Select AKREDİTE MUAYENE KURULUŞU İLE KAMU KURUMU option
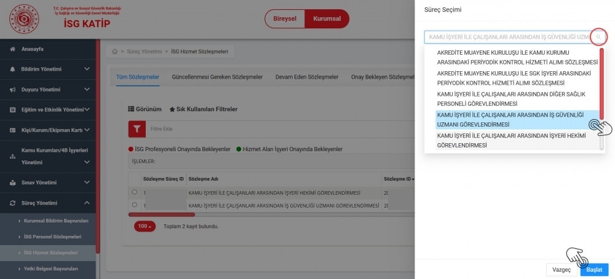Image resolution: width=615 pixels, height=279 pixels. coord(517,58)
